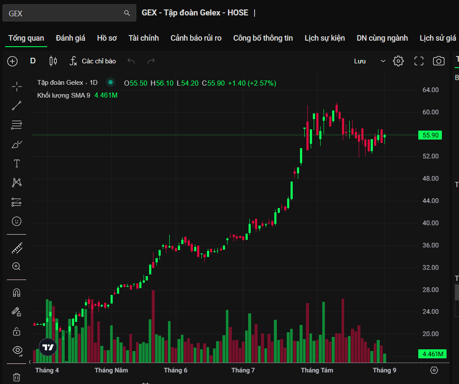The image size is (459, 384).
Task: Open the emoji icons tool
Action: [17, 221]
